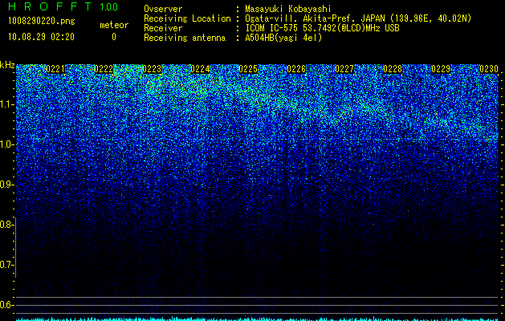Click the HROFFT 1.0.0 title text

point(63,6)
